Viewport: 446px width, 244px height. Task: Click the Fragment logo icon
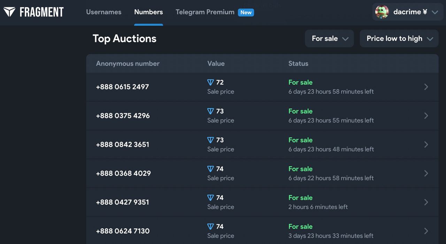[x=9, y=12]
